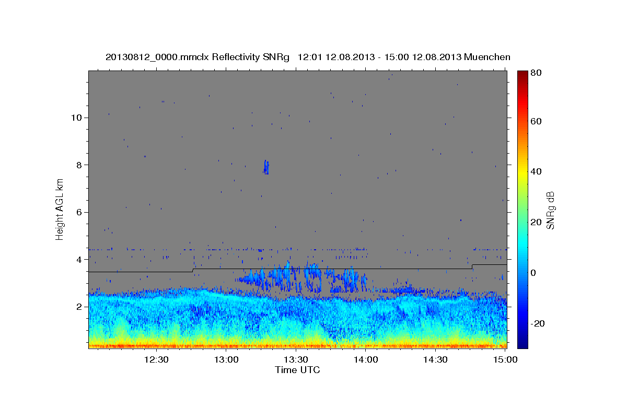Click the dark red top of the colorbar

coord(522,75)
